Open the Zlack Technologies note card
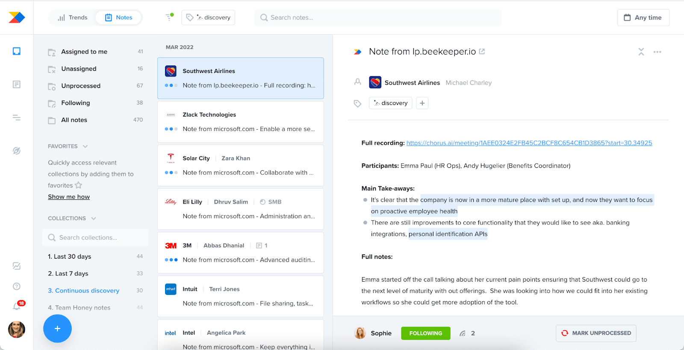 [241, 122]
